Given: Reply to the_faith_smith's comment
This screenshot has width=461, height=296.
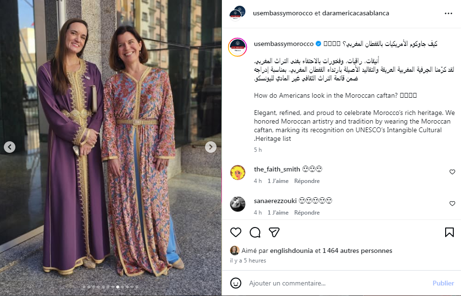Looking at the screenshot, I should click(307, 181).
